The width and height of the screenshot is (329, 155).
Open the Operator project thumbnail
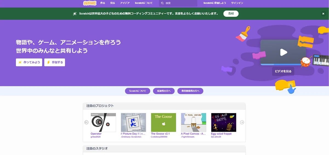[103, 122]
